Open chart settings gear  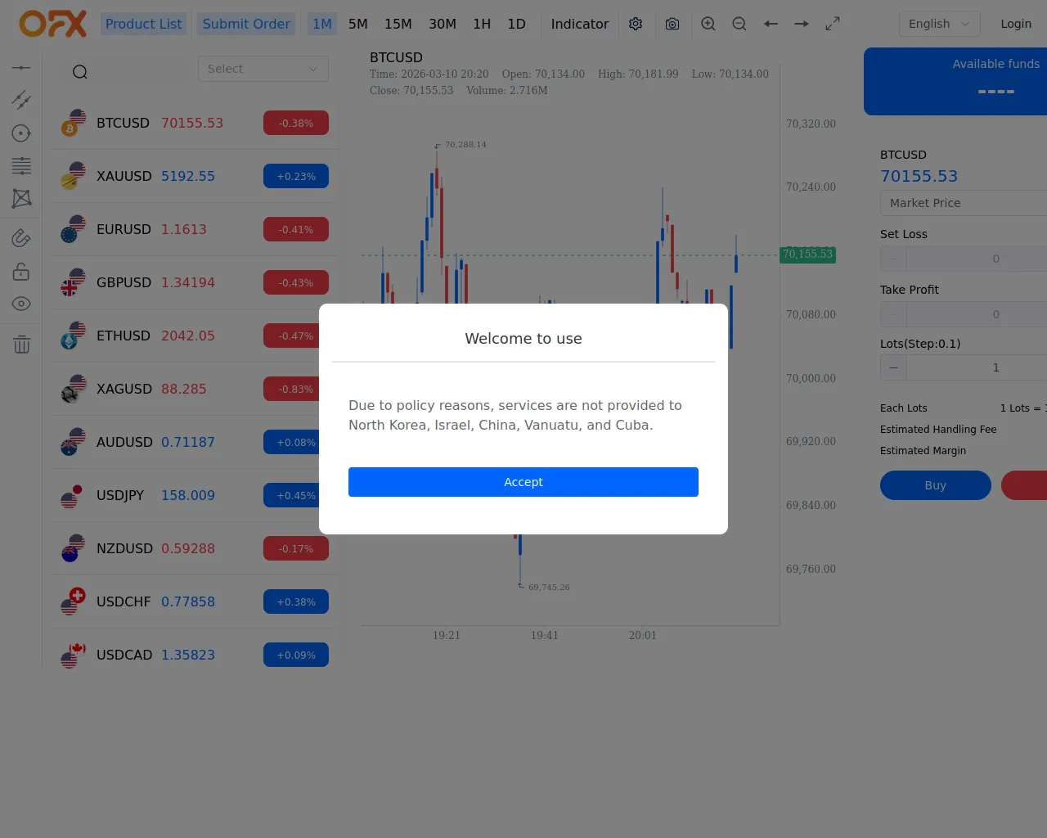[x=636, y=24]
